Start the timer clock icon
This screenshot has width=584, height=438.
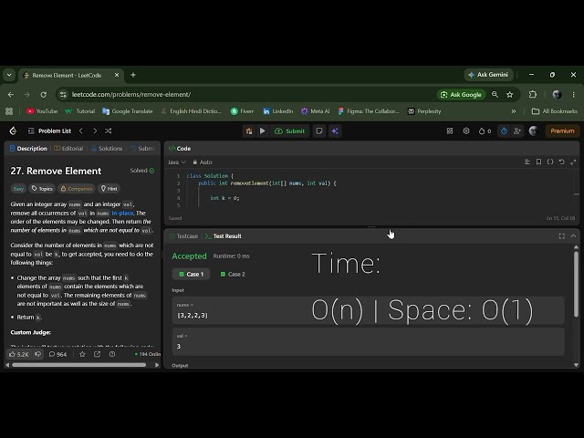point(504,130)
